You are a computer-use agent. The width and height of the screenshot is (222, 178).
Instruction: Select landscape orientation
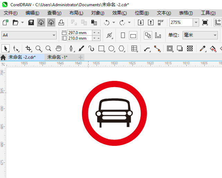click(x=133, y=35)
